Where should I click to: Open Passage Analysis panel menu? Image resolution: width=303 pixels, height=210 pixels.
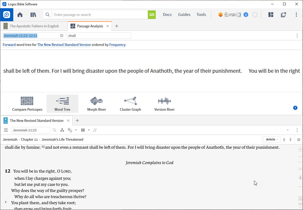(297, 36)
